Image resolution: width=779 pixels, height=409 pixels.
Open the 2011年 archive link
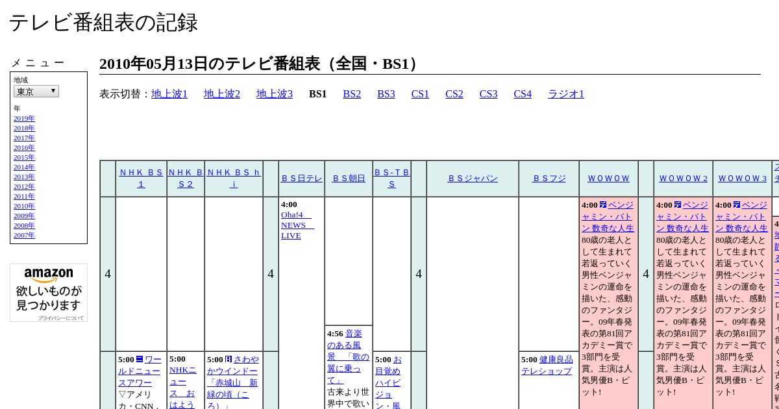[x=24, y=196]
